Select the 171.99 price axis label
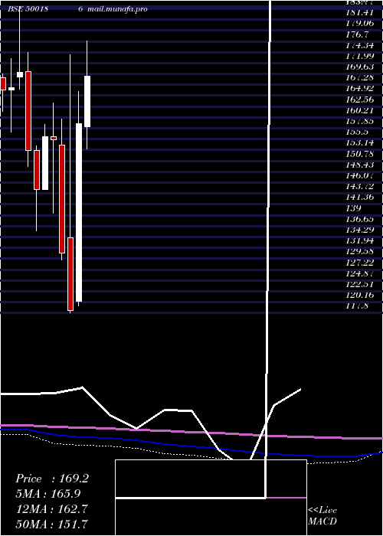This screenshot has width=383, height=536. (360, 56)
